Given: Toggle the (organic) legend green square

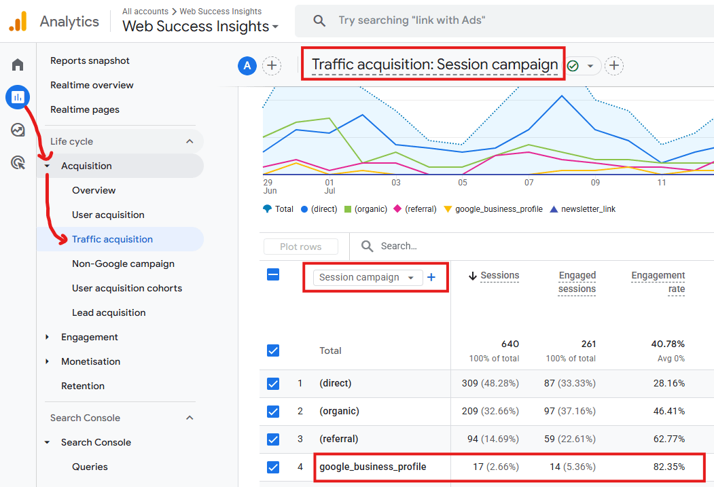Looking at the screenshot, I should coord(348,209).
